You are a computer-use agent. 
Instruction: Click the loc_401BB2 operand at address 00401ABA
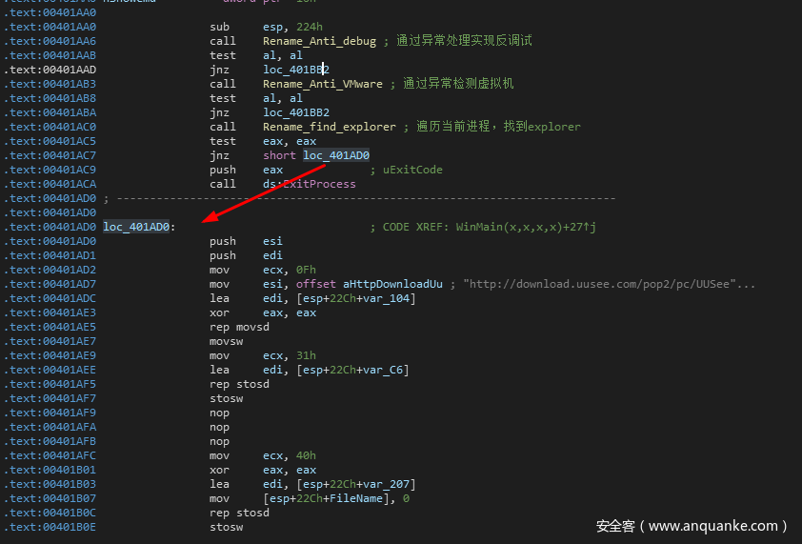[296, 112]
